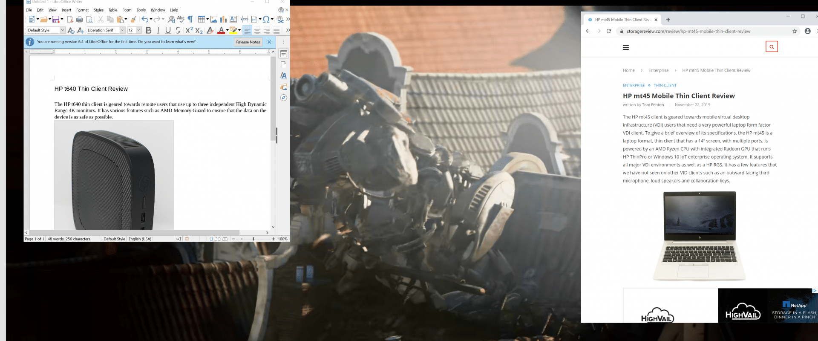This screenshot has width=818, height=341.
Task: Expand the font size 12 dropdown arrow
Action: [139, 30]
